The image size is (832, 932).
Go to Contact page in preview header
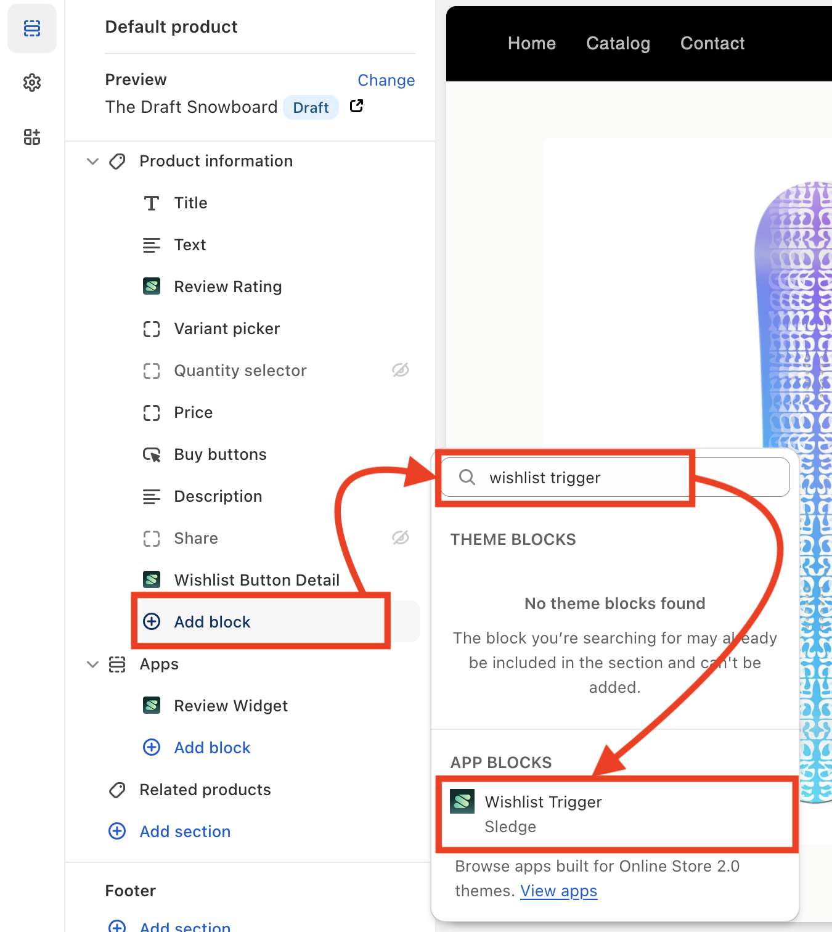[x=712, y=43]
